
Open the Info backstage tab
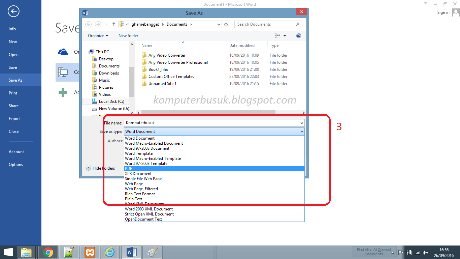click(21, 29)
